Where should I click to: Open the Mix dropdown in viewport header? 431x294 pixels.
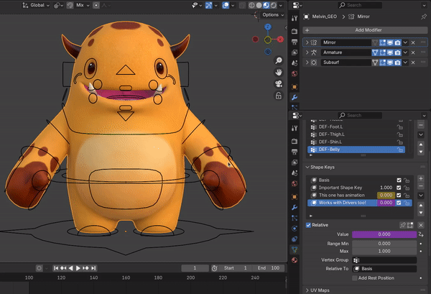pyautogui.click(x=82, y=5)
